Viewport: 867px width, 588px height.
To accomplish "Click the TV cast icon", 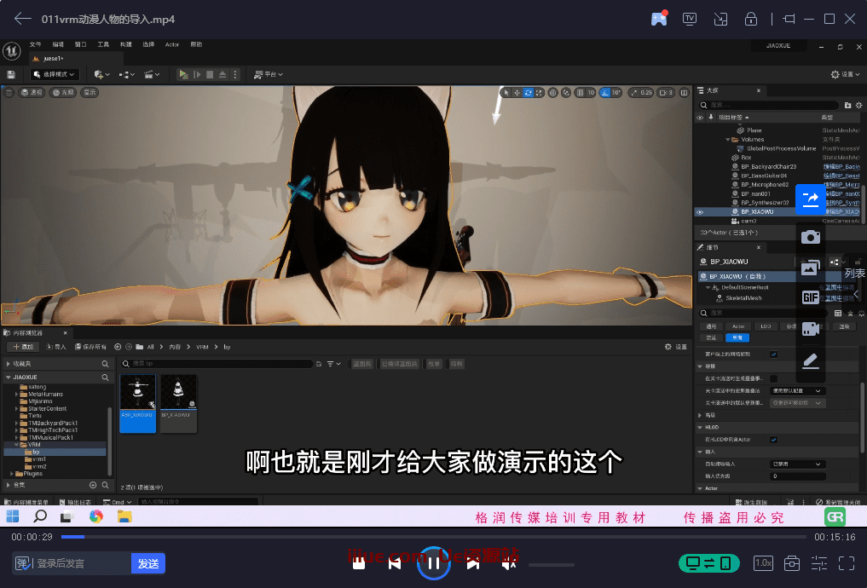I will [x=690, y=19].
